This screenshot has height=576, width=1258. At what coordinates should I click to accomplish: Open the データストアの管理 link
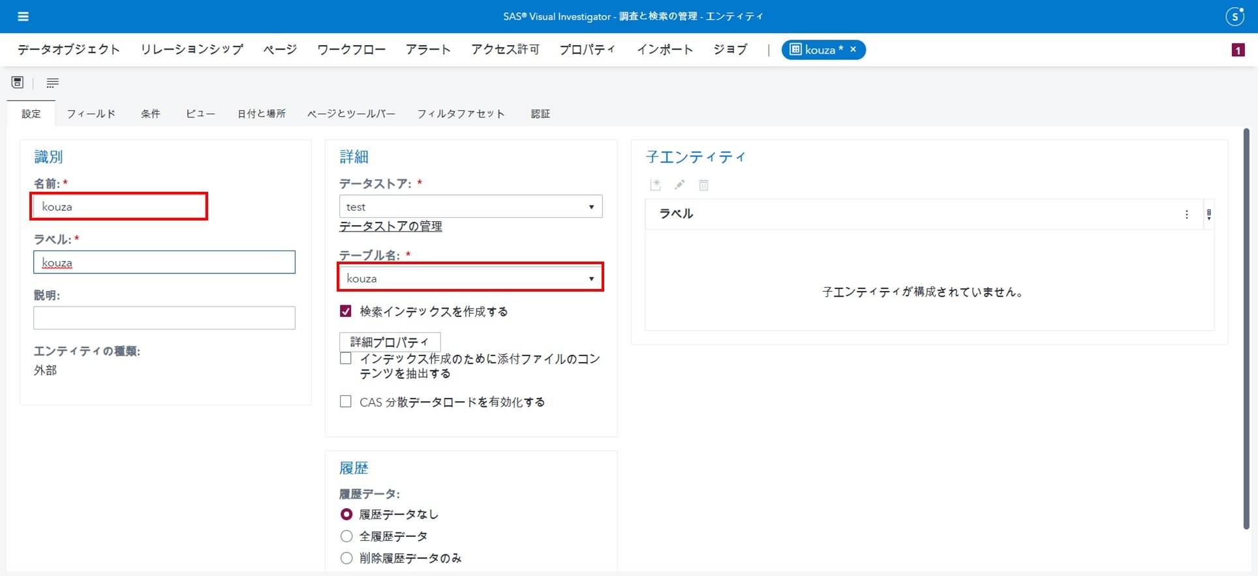[x=390, y=226]
